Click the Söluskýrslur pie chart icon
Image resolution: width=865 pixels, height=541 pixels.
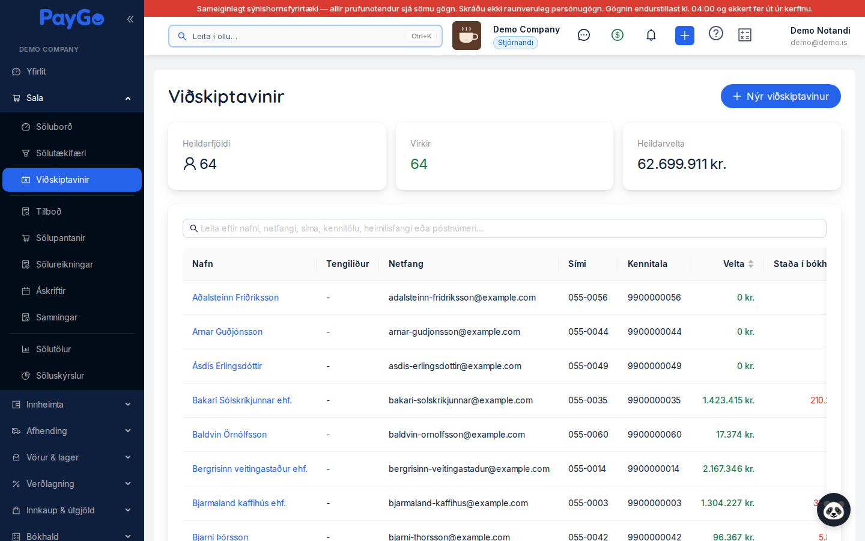click(26, 376)
